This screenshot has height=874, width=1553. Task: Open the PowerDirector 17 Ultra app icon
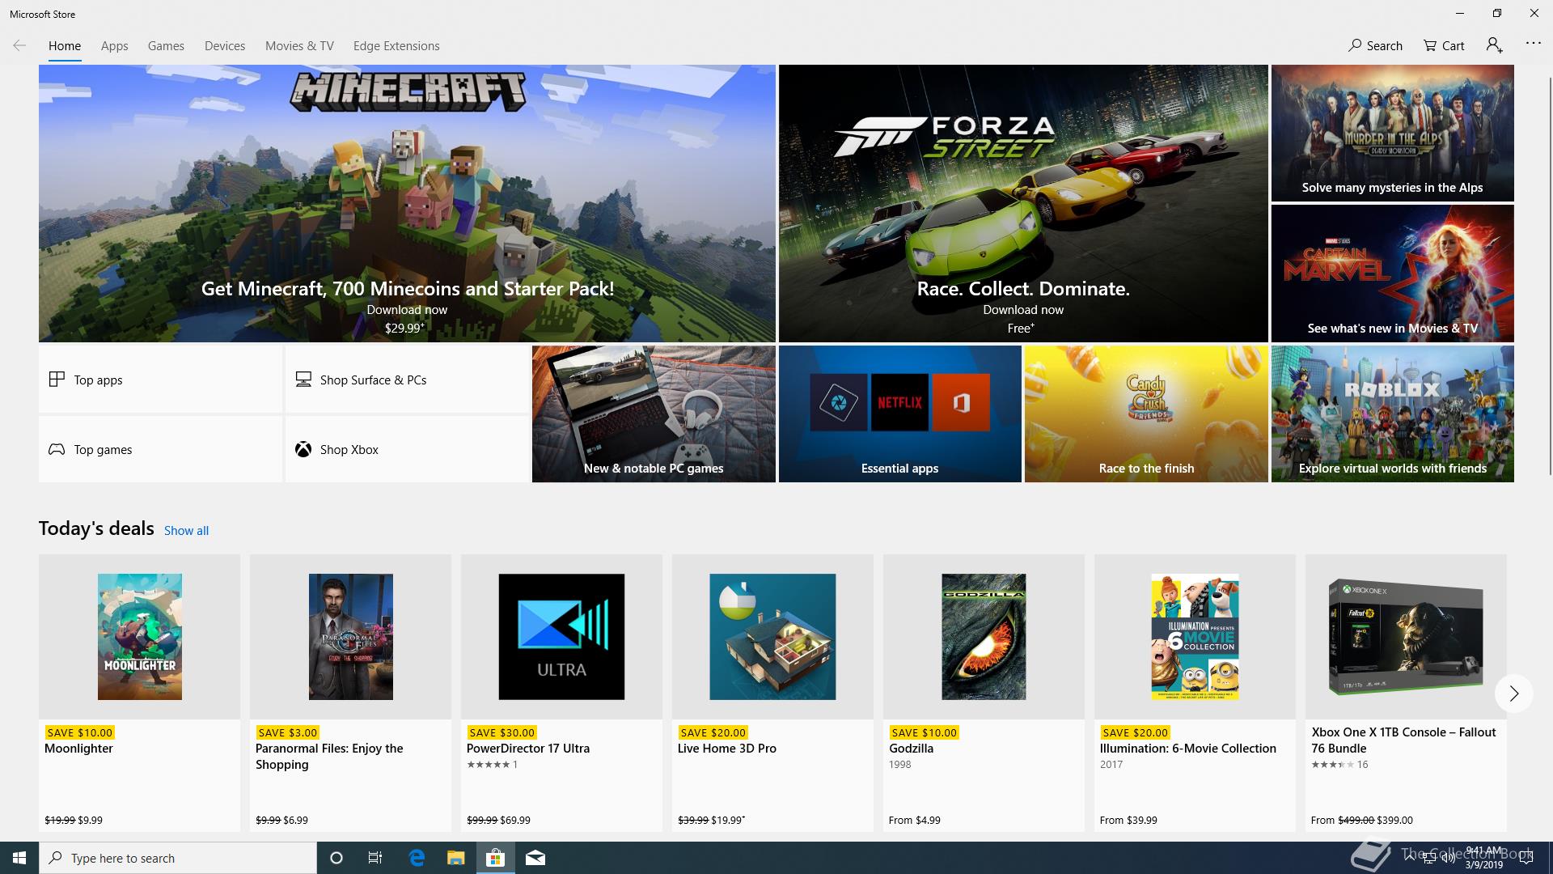pyautogui.click(x=561, y=637)
